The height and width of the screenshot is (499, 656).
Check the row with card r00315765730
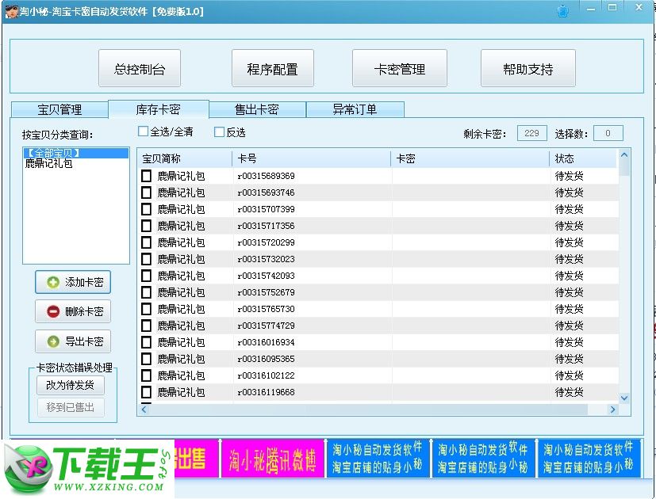(x=147, y=309)
